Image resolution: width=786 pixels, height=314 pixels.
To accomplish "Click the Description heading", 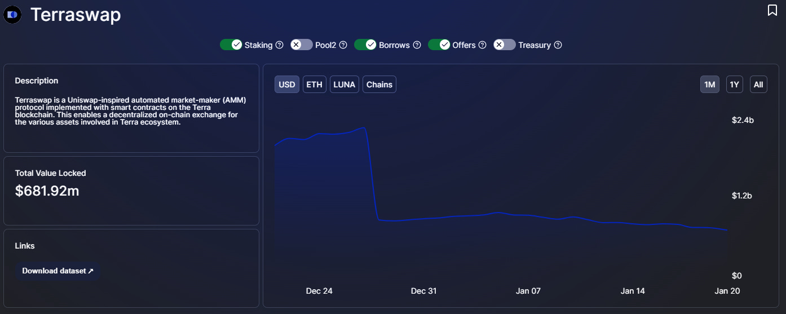I will (x=37, y=81).
